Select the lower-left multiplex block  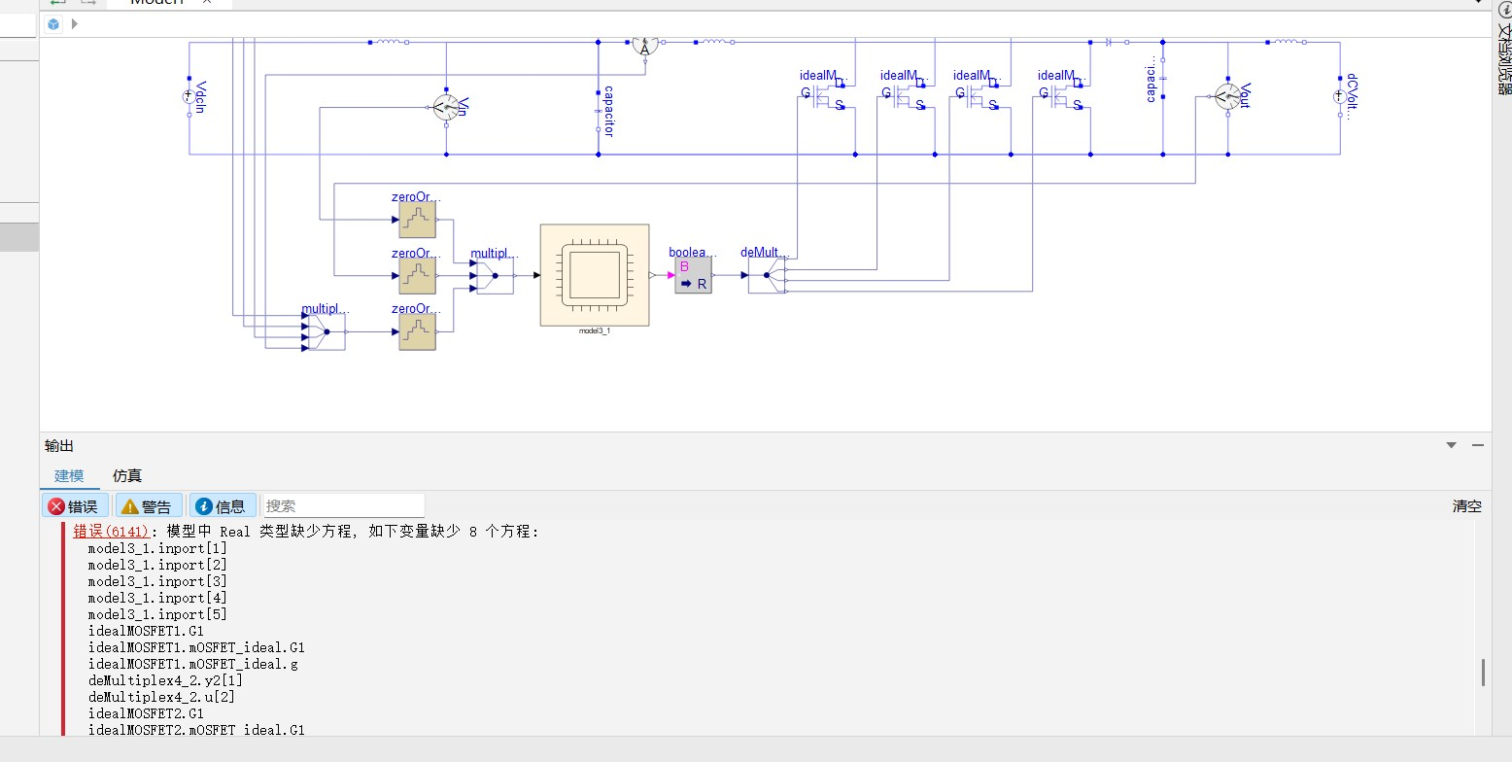pyautogui.click(x=325, y=331)
